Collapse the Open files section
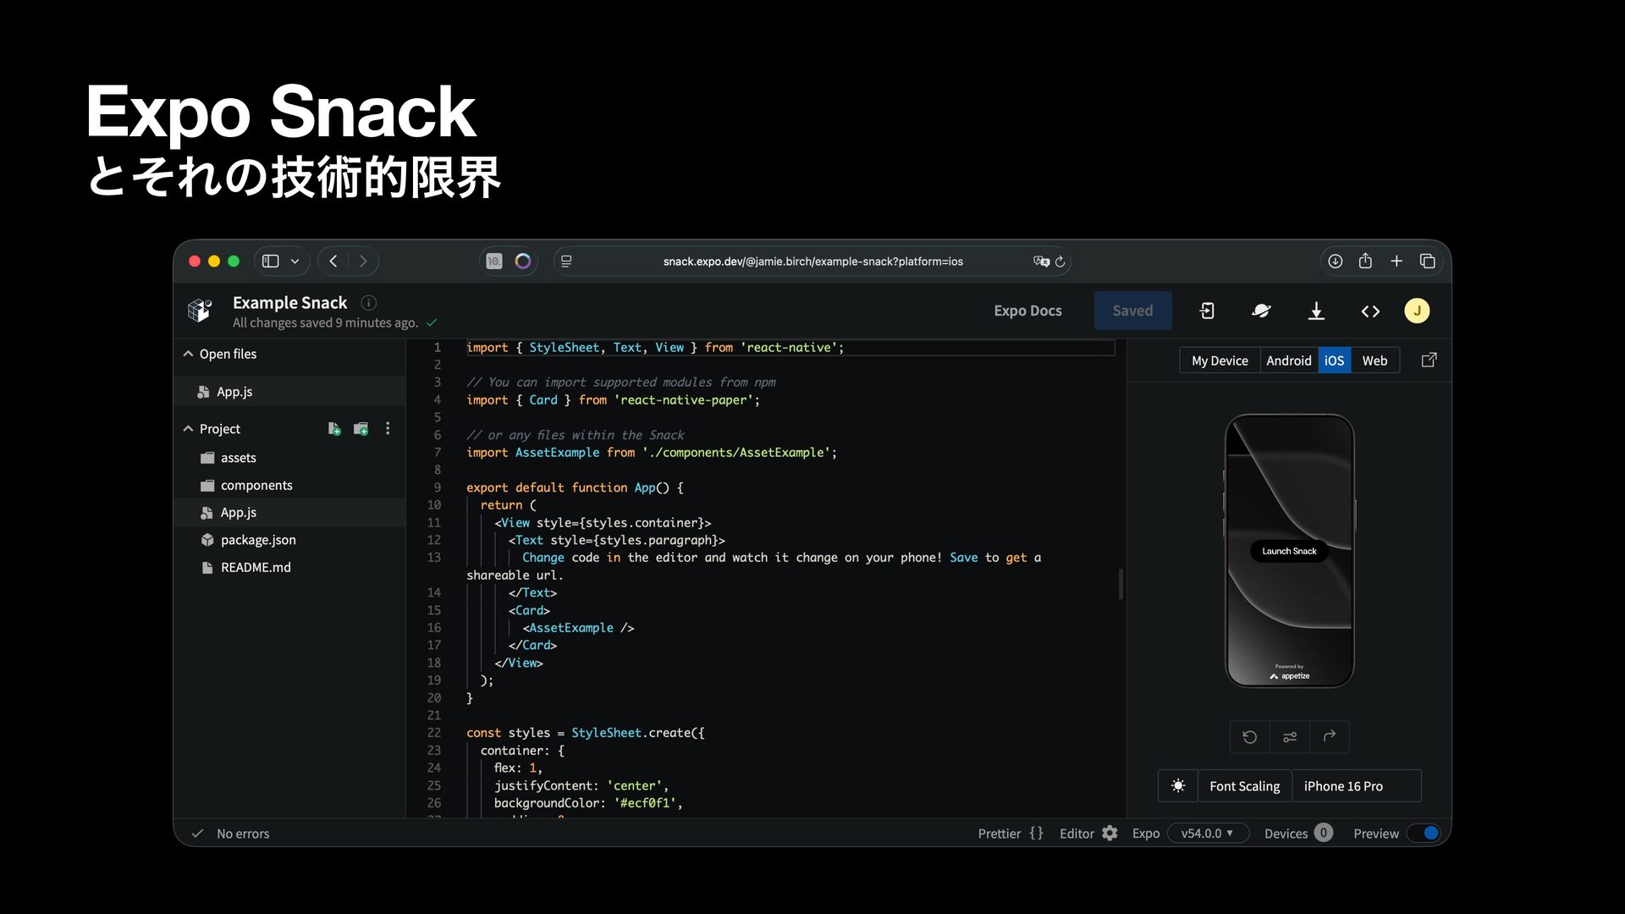The height and width of the screenshot is (914, 1625). click(188, 354)
